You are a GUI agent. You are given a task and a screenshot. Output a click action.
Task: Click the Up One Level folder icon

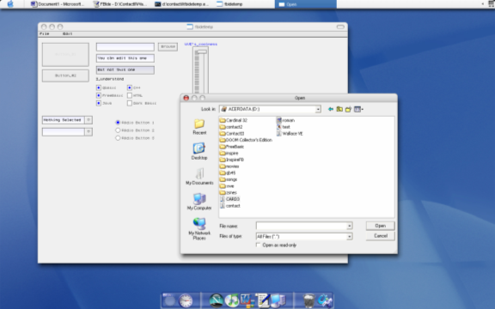(339, 109)
